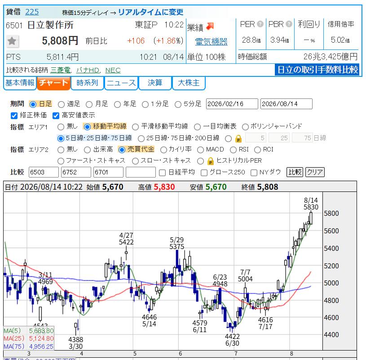Select MACD indicator
The image size is (366, 360).
(200, 150)
